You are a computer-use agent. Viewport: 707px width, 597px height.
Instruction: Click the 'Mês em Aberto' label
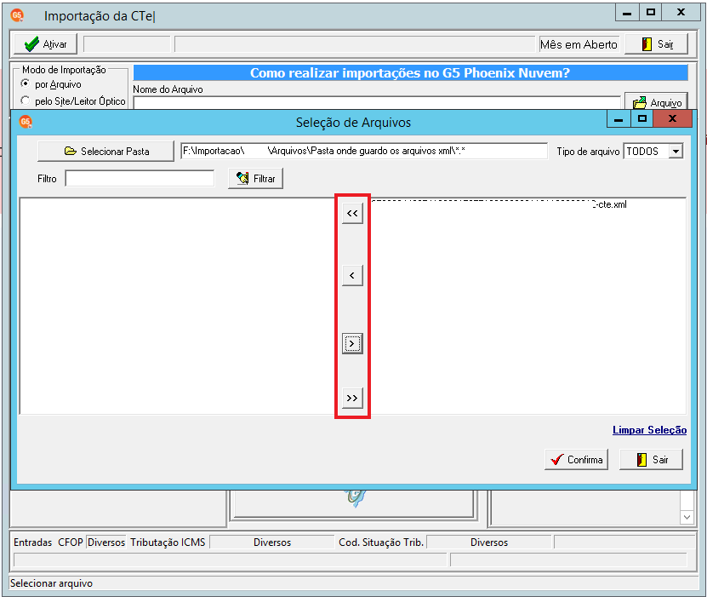pos(579,44)
